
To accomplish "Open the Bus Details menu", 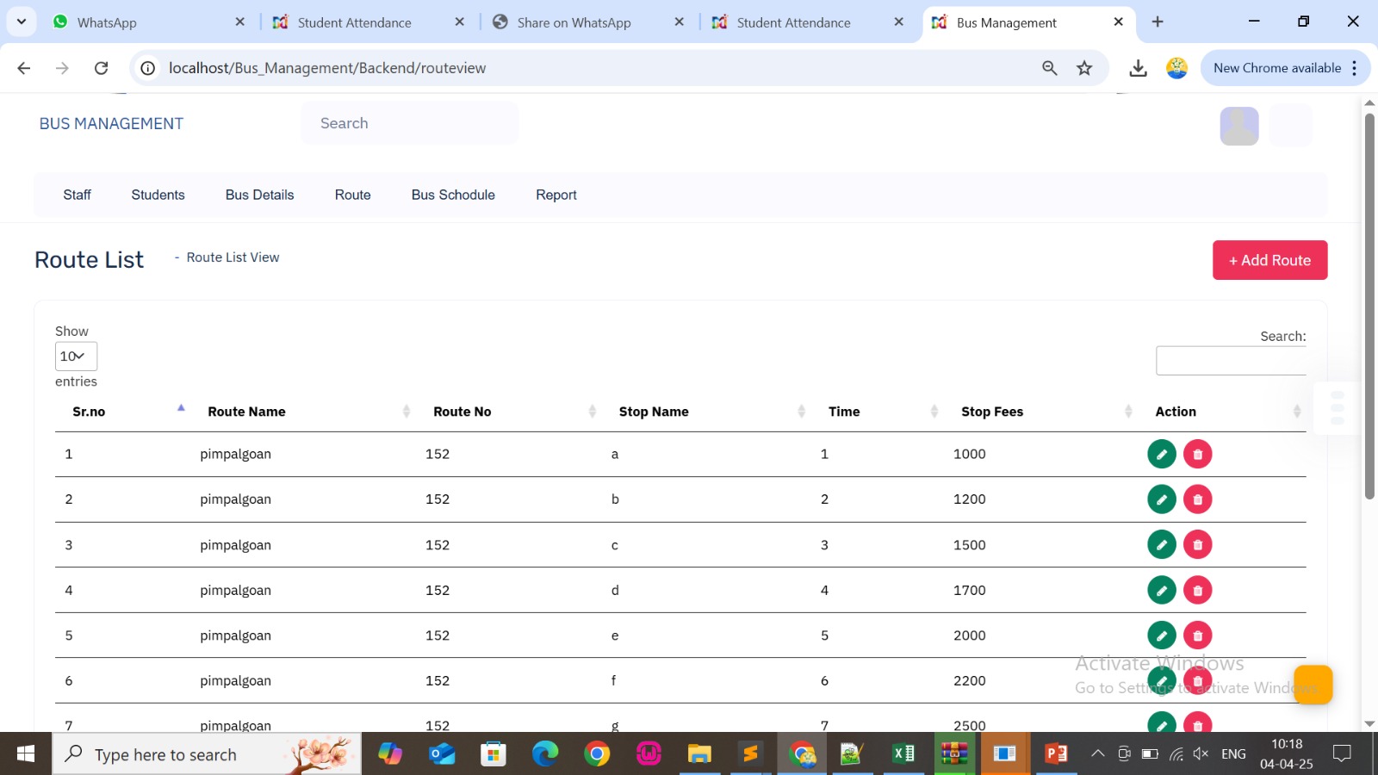I will point(259,195).
